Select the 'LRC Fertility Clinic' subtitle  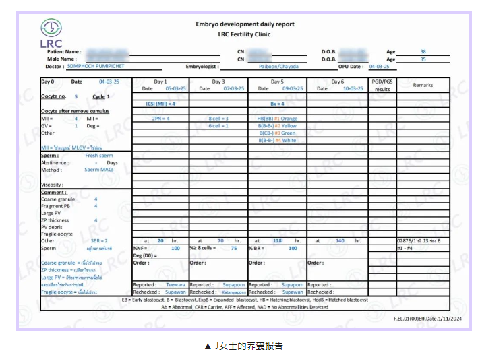[244, 34]
